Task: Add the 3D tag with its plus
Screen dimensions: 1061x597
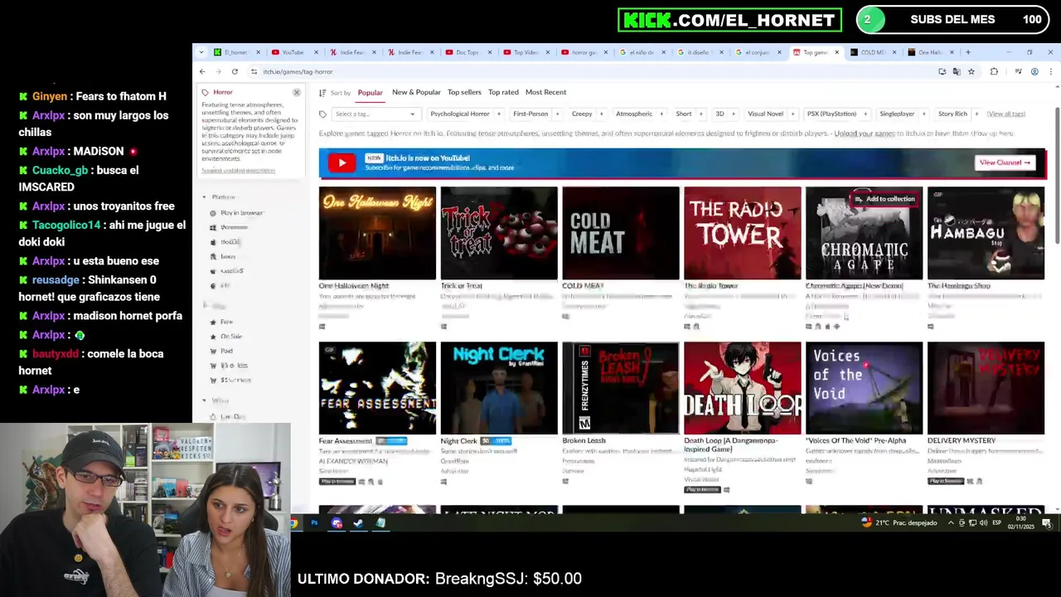Action: (x=734, y=114)
